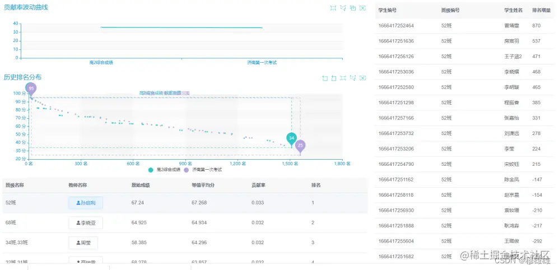Toggle keep-selections mode on 贡献率波动曲线 chart
Image resolution: width=559 pixels, height=270 pixels.
point(353,8)
